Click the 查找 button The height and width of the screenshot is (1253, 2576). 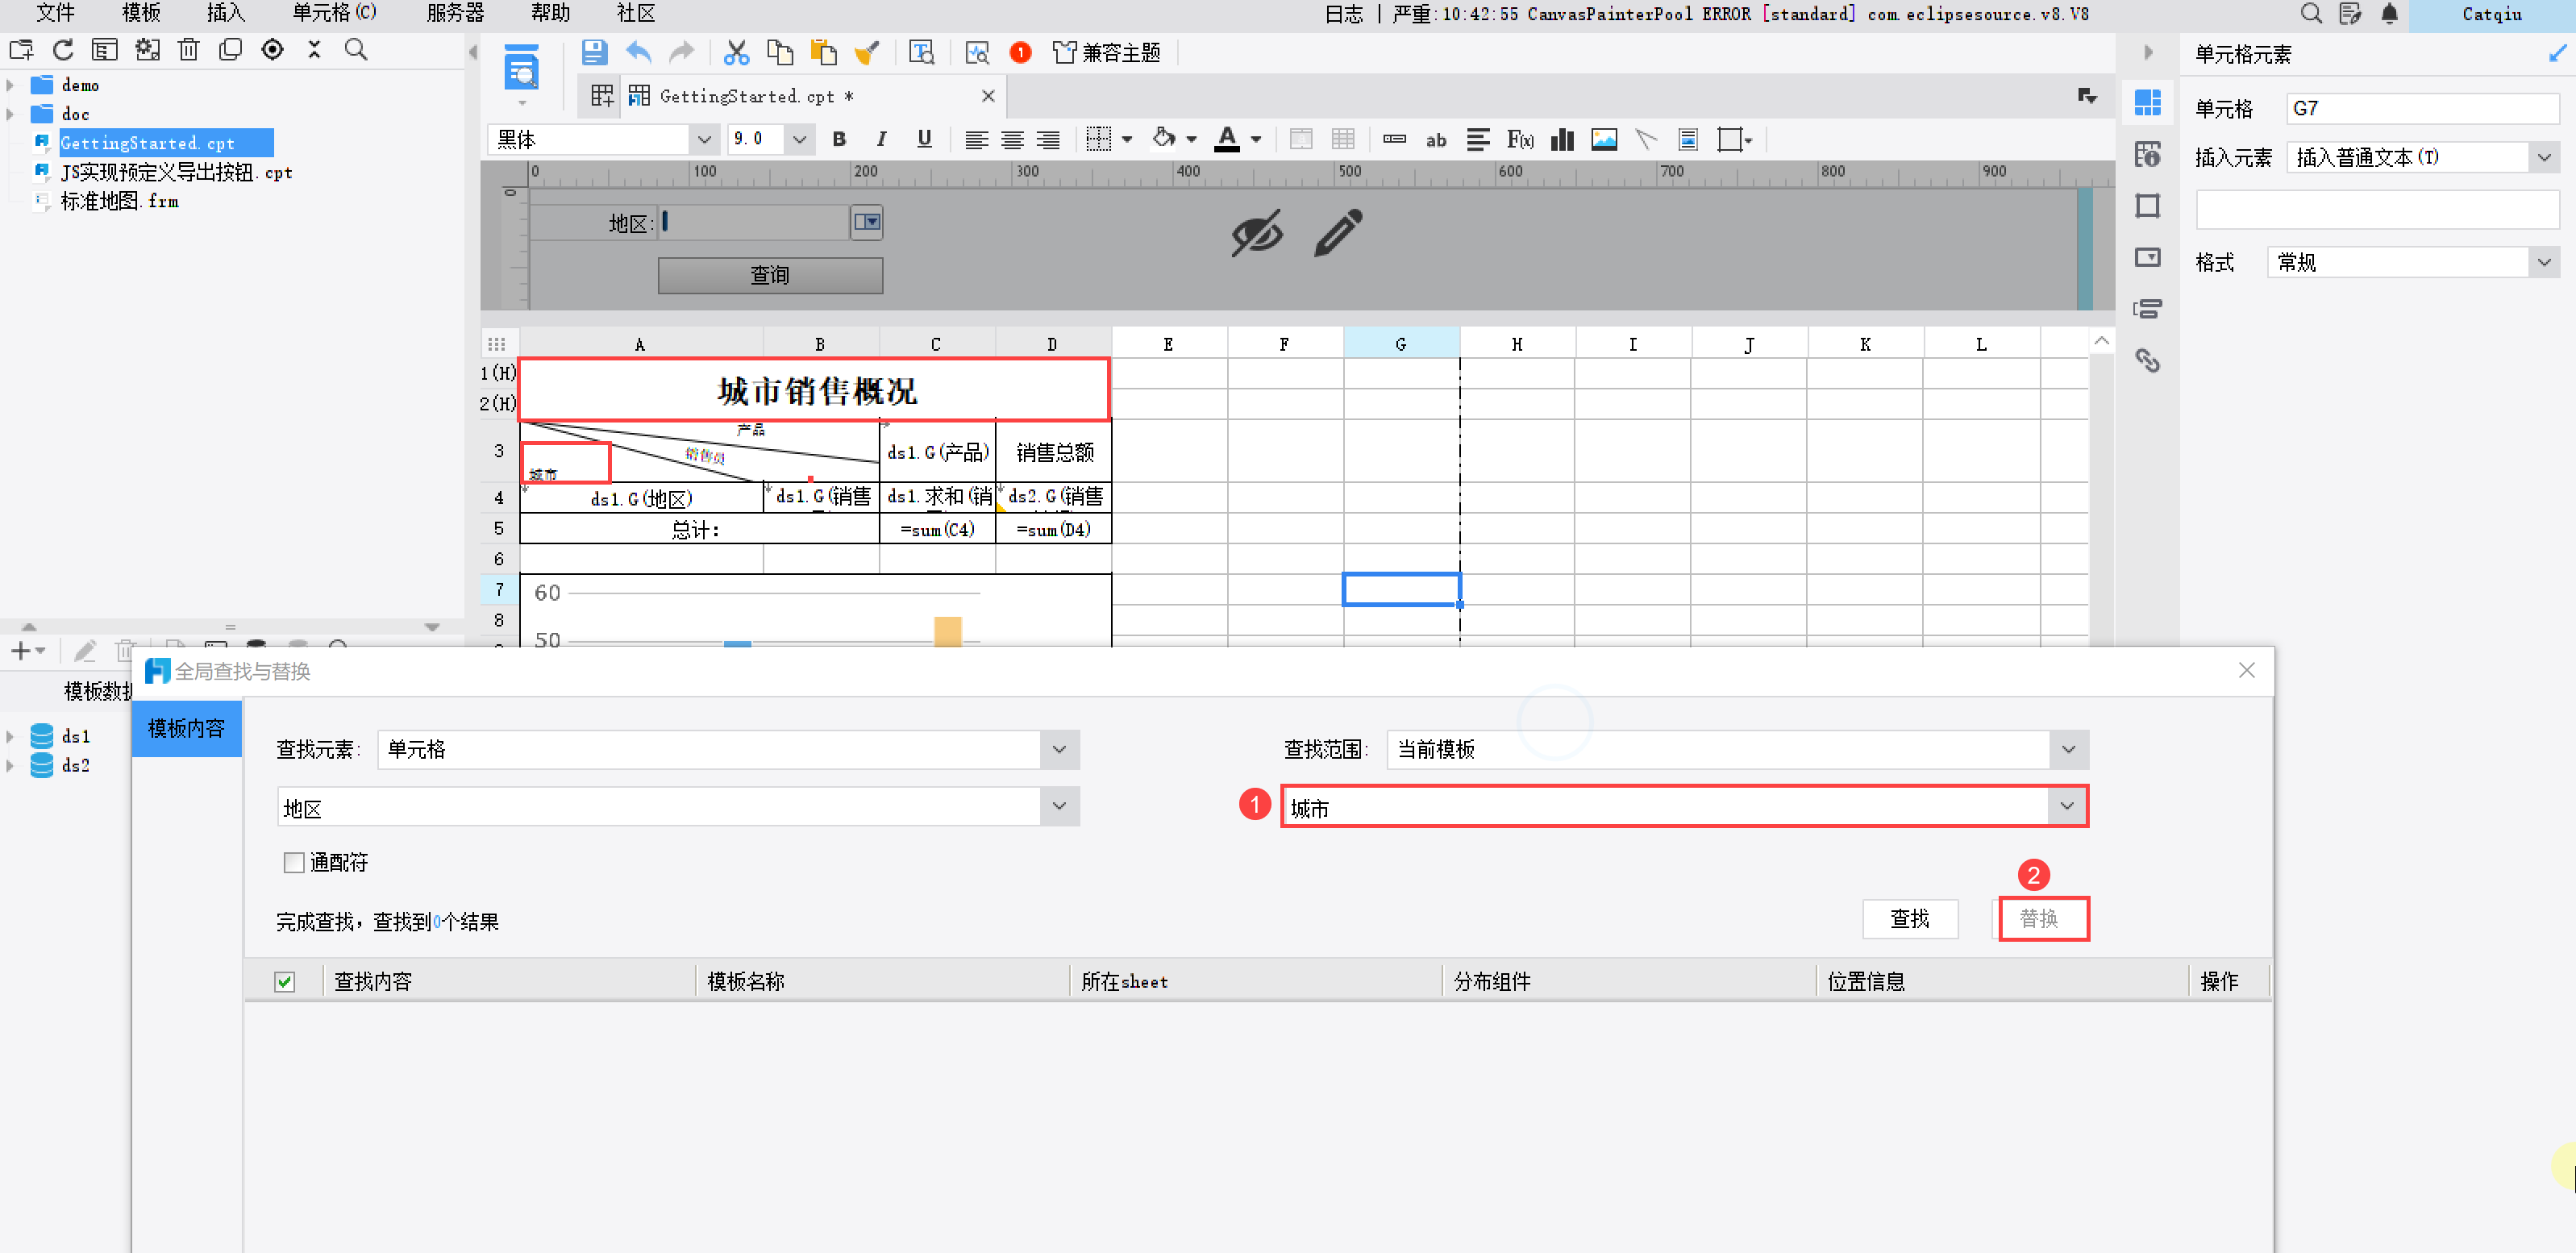coord(1909,918)
